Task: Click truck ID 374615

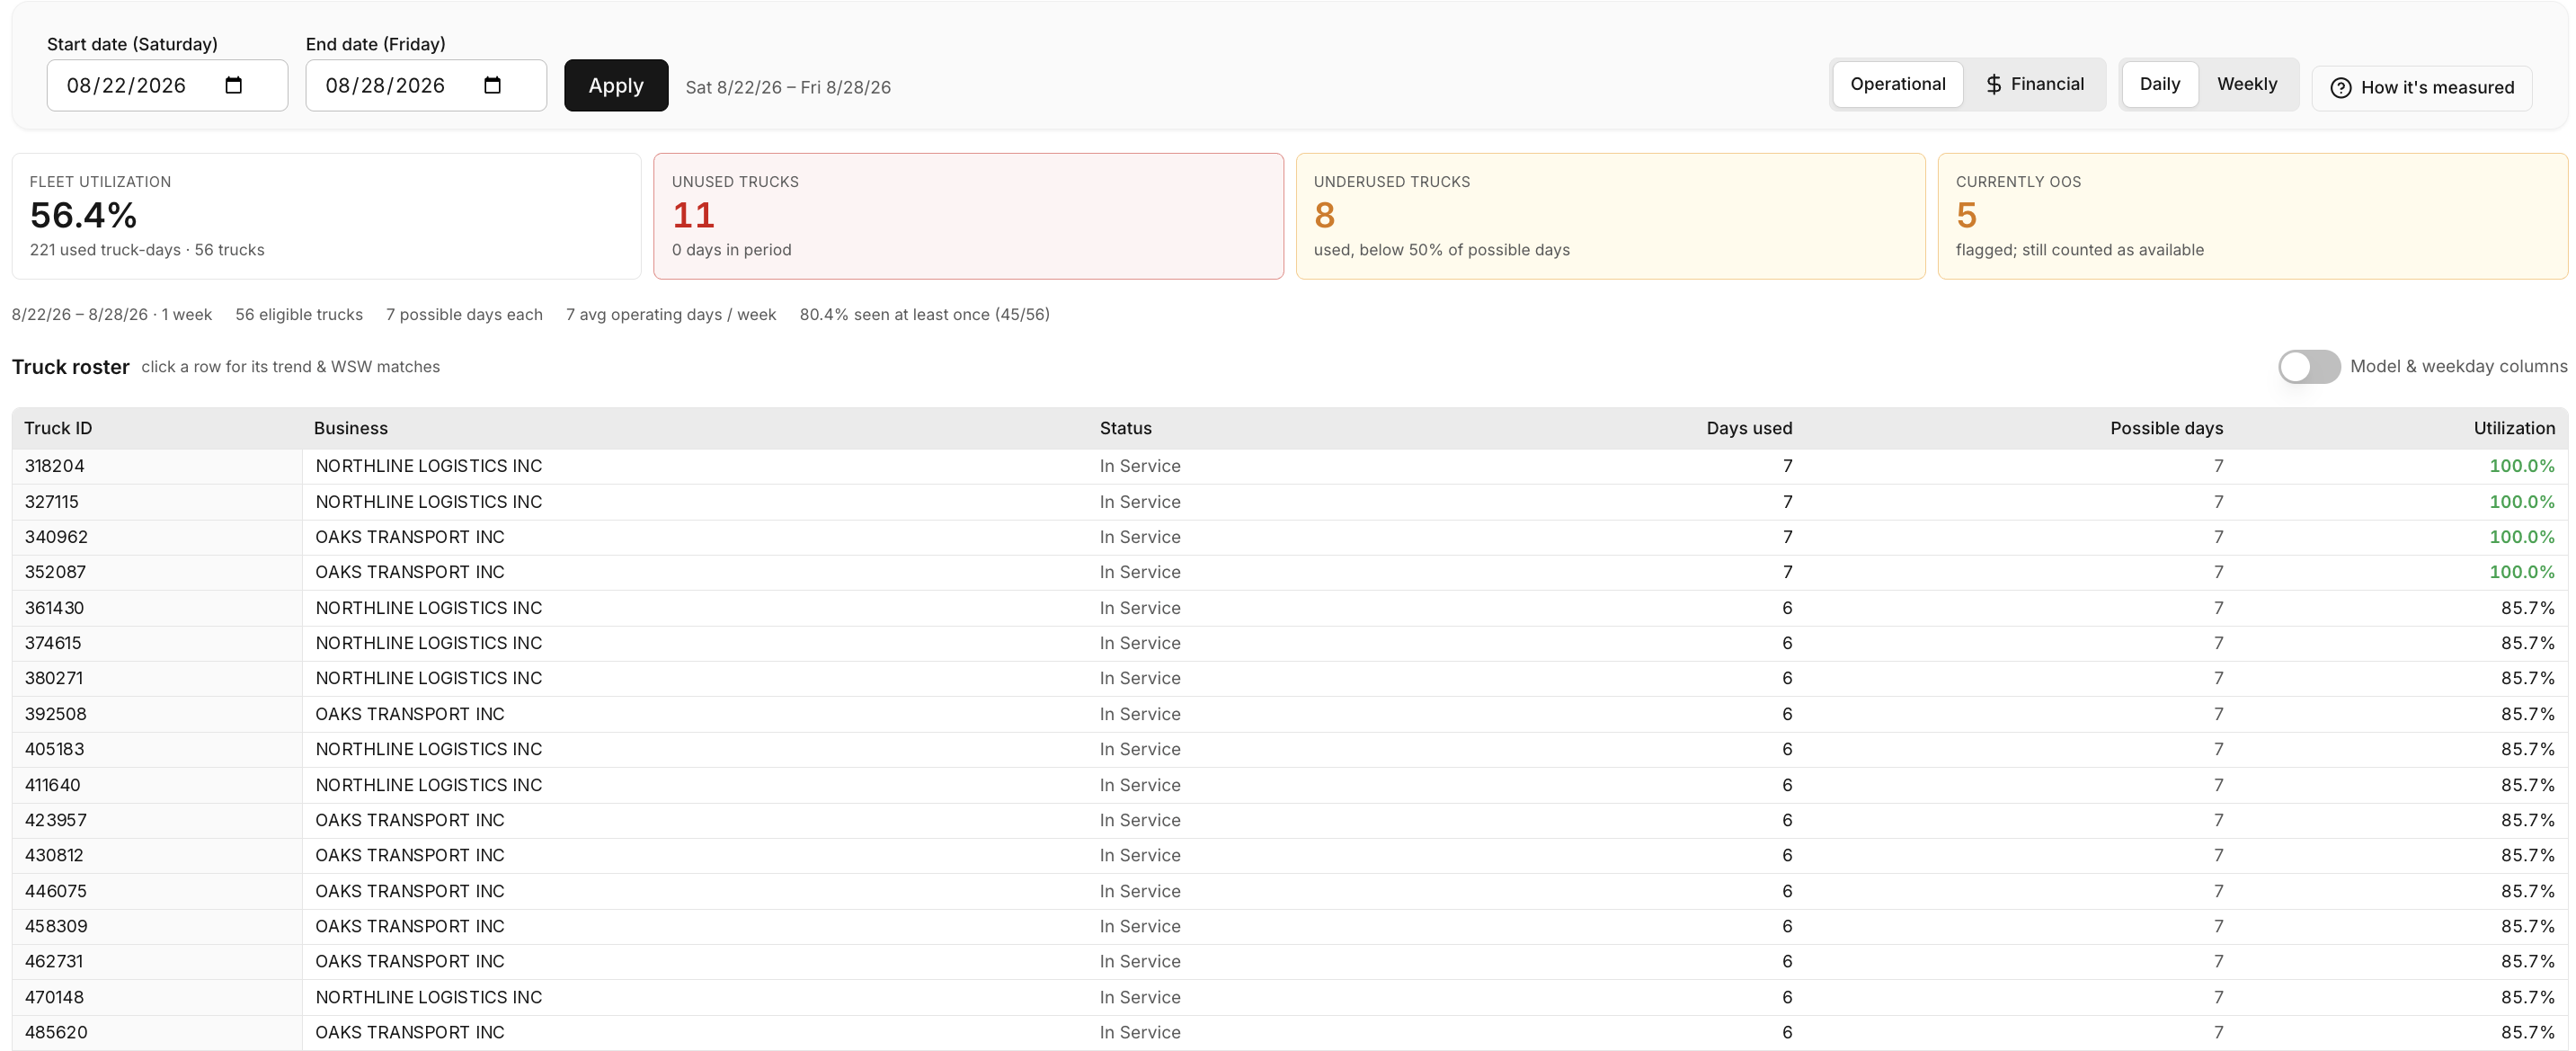Action: 53,643
